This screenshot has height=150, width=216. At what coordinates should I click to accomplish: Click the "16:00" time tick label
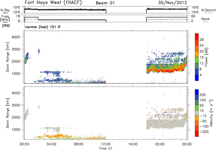coord(133,144)
